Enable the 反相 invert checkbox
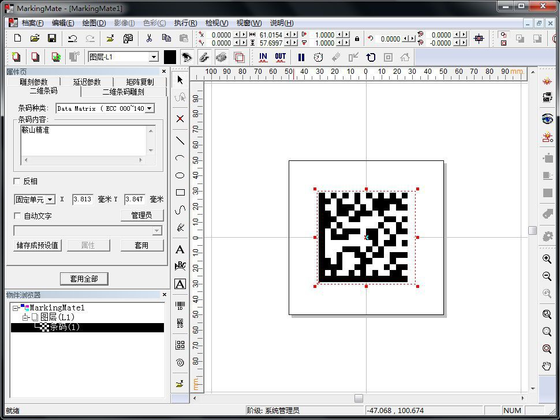The height and width of the screenshot is (420, 560). [17, 181]
